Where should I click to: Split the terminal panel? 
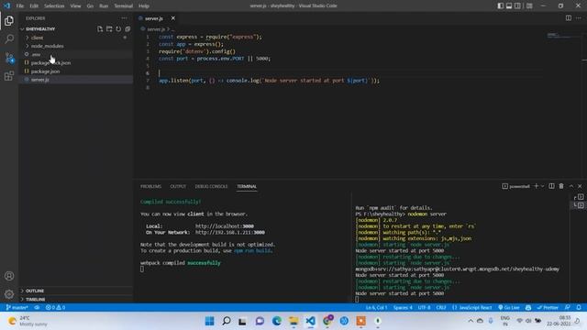[551, 186]
